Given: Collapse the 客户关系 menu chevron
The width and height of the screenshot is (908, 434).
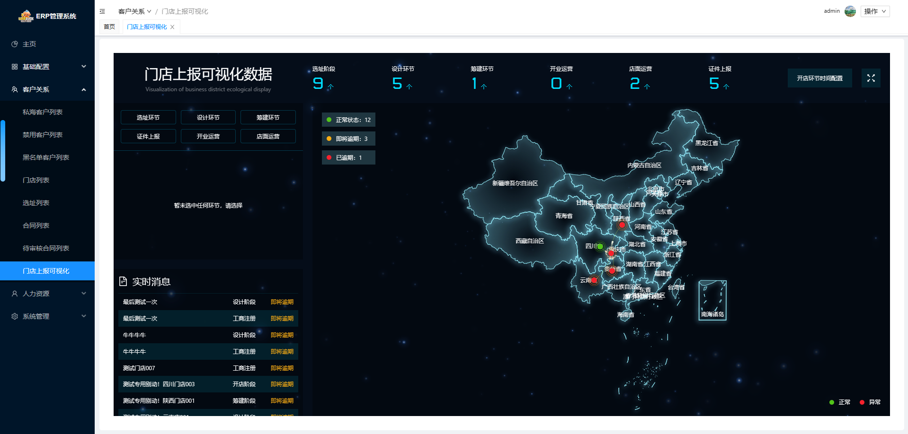Looking at the screenshot, I should click(x=84, y=89).
